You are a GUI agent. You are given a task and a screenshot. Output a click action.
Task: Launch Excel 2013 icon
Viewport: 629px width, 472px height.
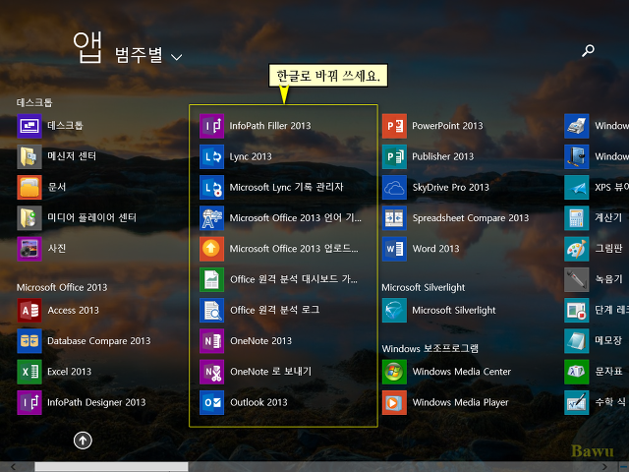tap(29, 372)
